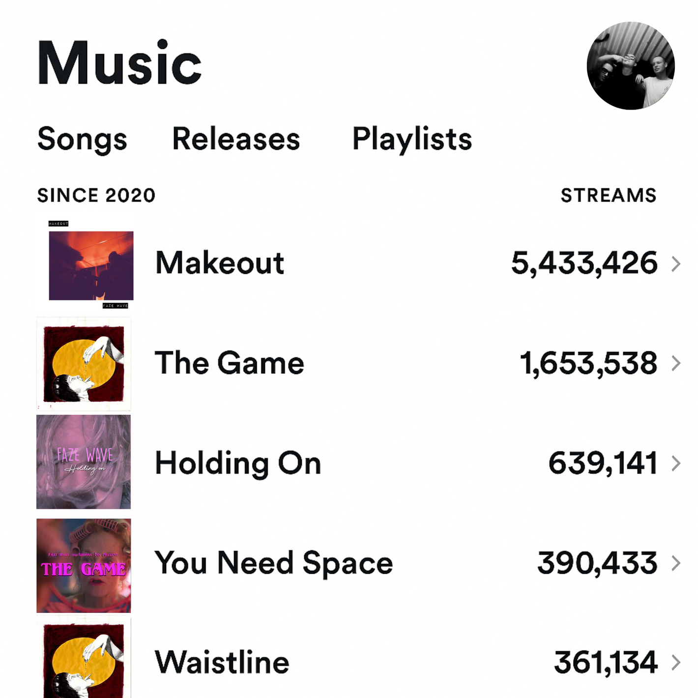Select the Waistline cover artwork
The image size is (698, 698).
(x=84, y=658)
